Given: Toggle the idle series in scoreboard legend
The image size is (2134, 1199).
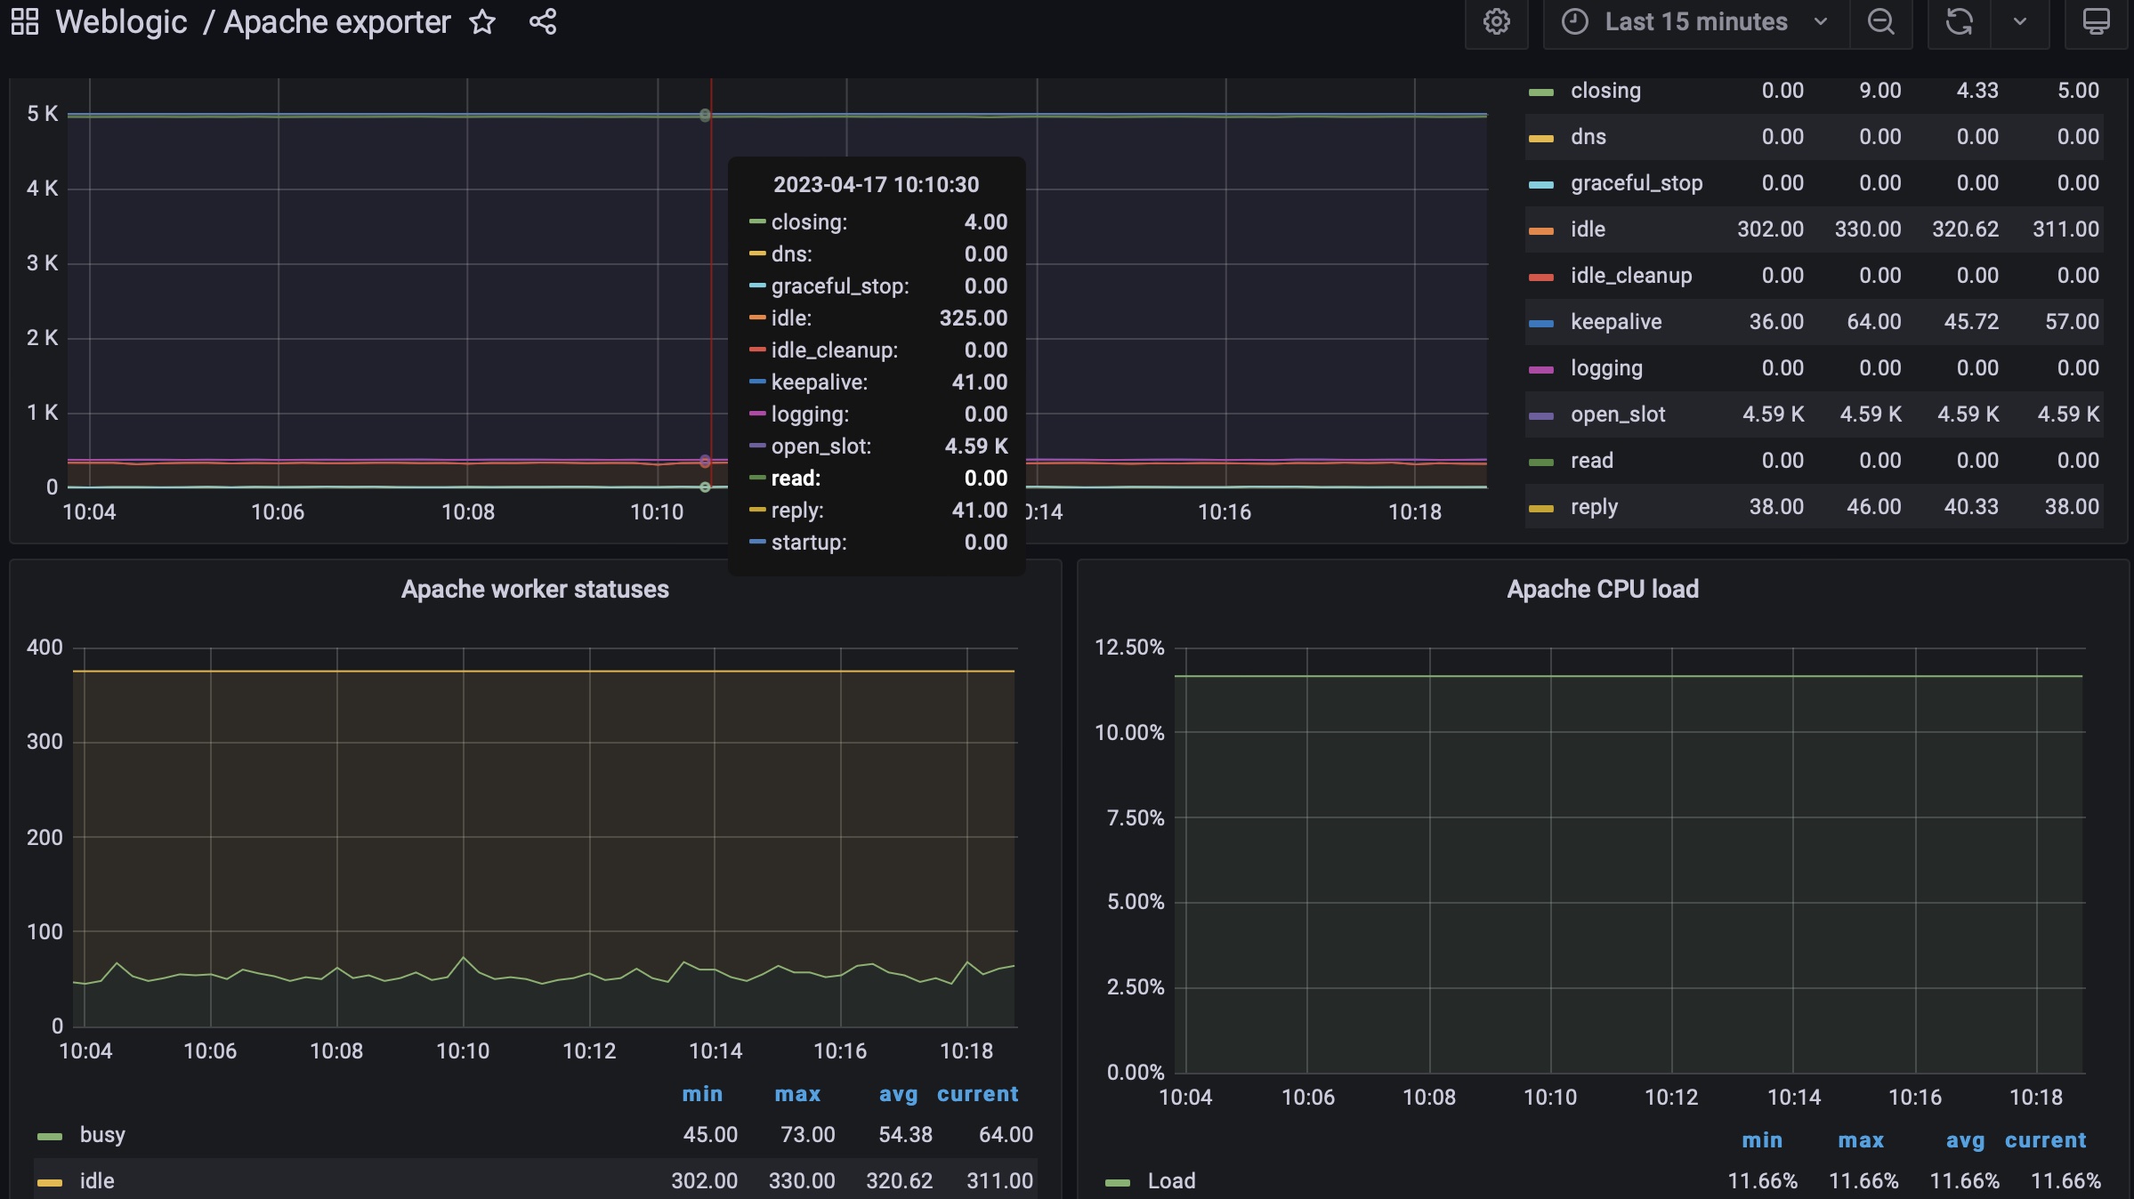Looking at the screenshot, I should click(1588, 229).
